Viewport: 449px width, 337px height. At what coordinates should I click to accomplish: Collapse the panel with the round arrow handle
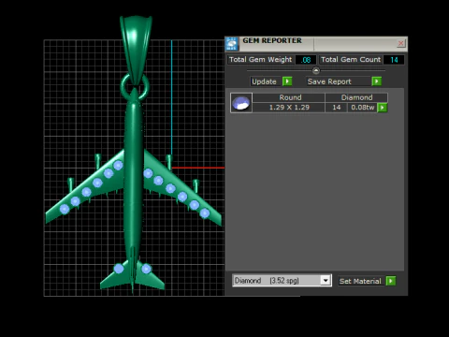(316, 70)
